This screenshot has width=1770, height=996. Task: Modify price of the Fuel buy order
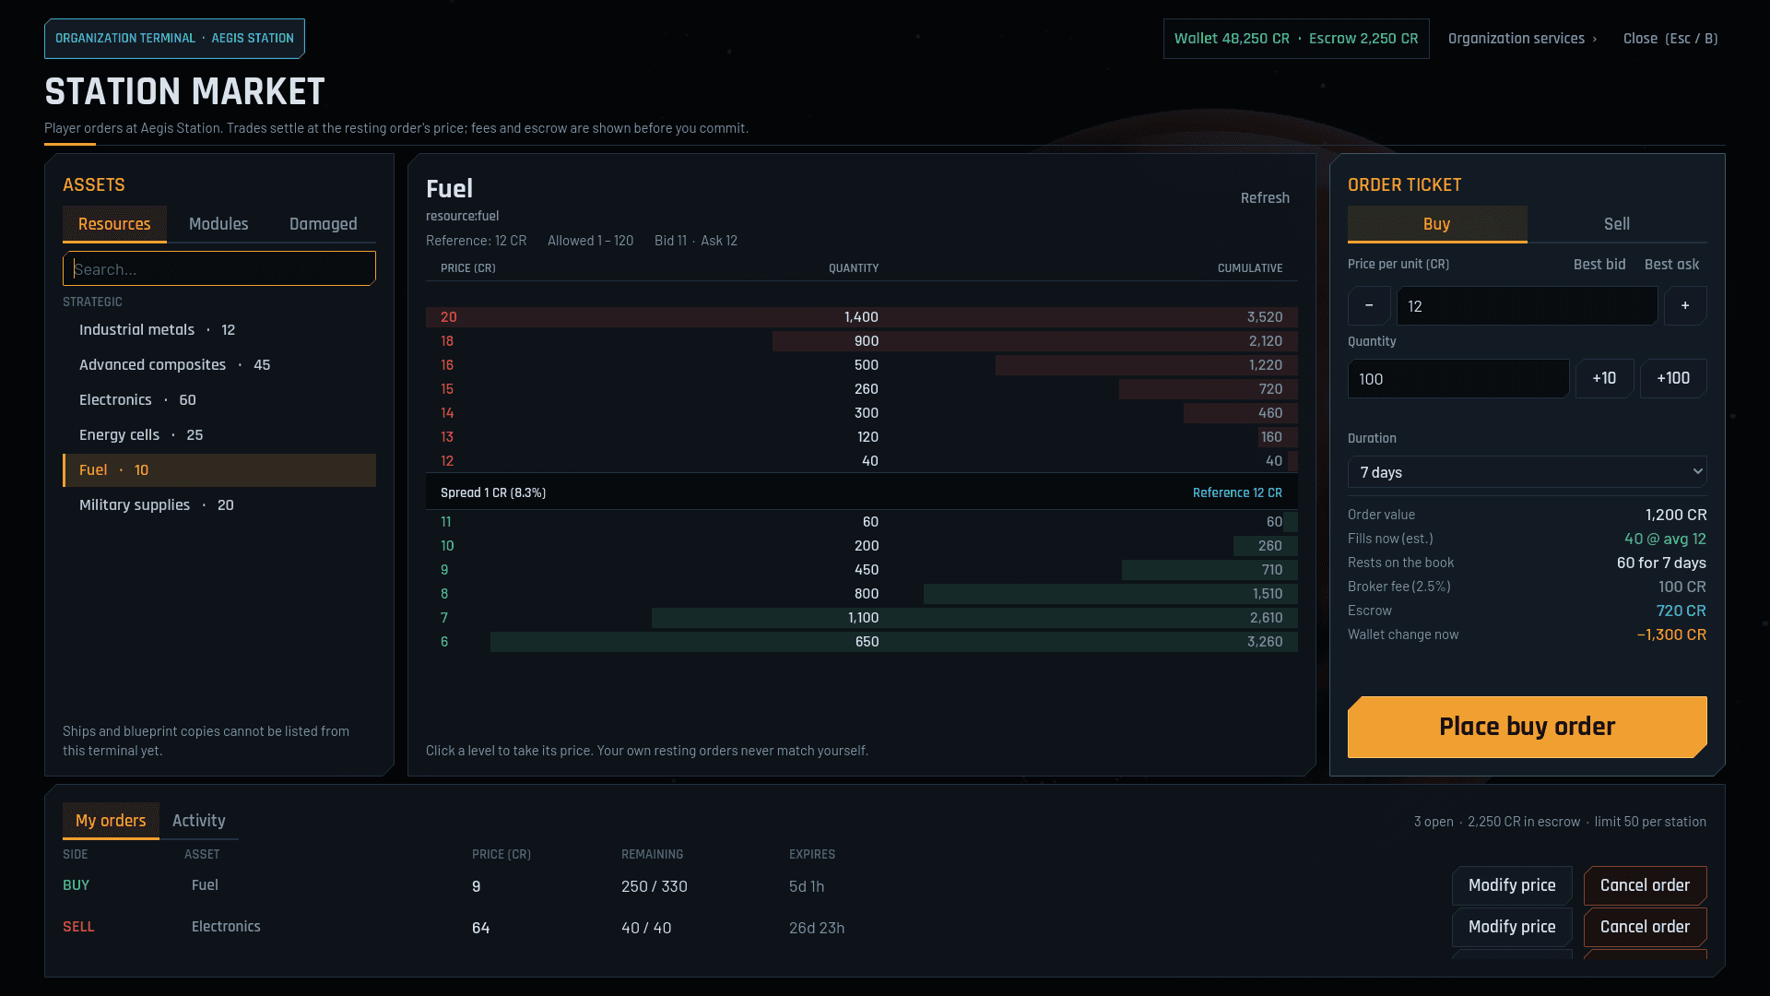coord(1512,885)
